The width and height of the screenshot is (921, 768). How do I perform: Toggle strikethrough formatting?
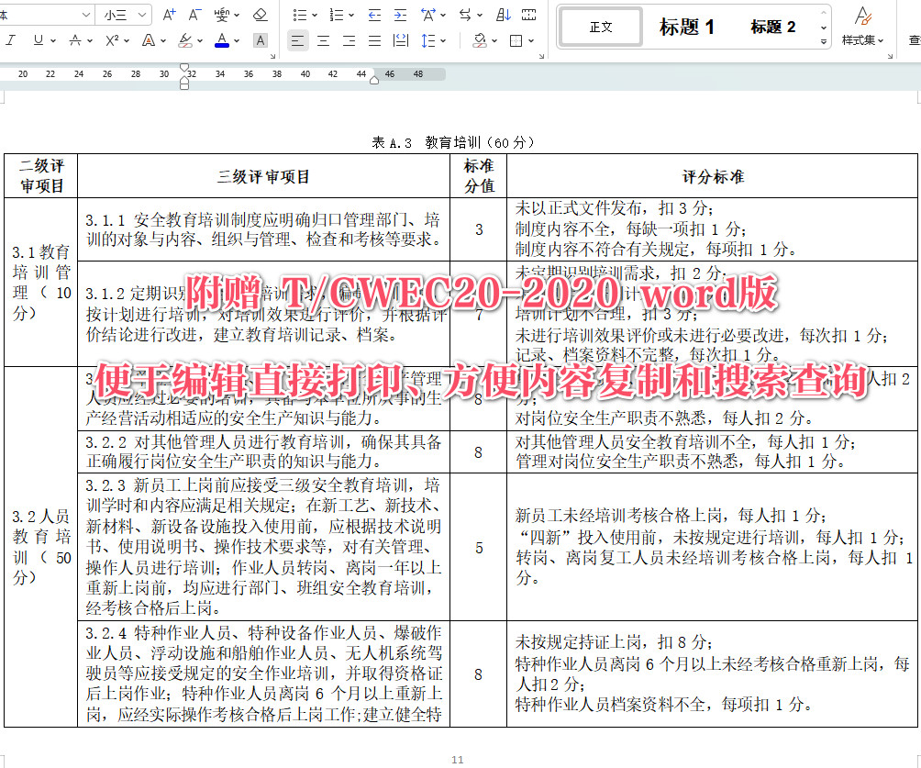click(x=75, y=39)
